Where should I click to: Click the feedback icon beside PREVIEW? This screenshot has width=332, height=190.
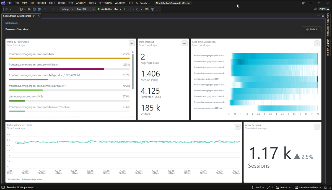(315, 9)
